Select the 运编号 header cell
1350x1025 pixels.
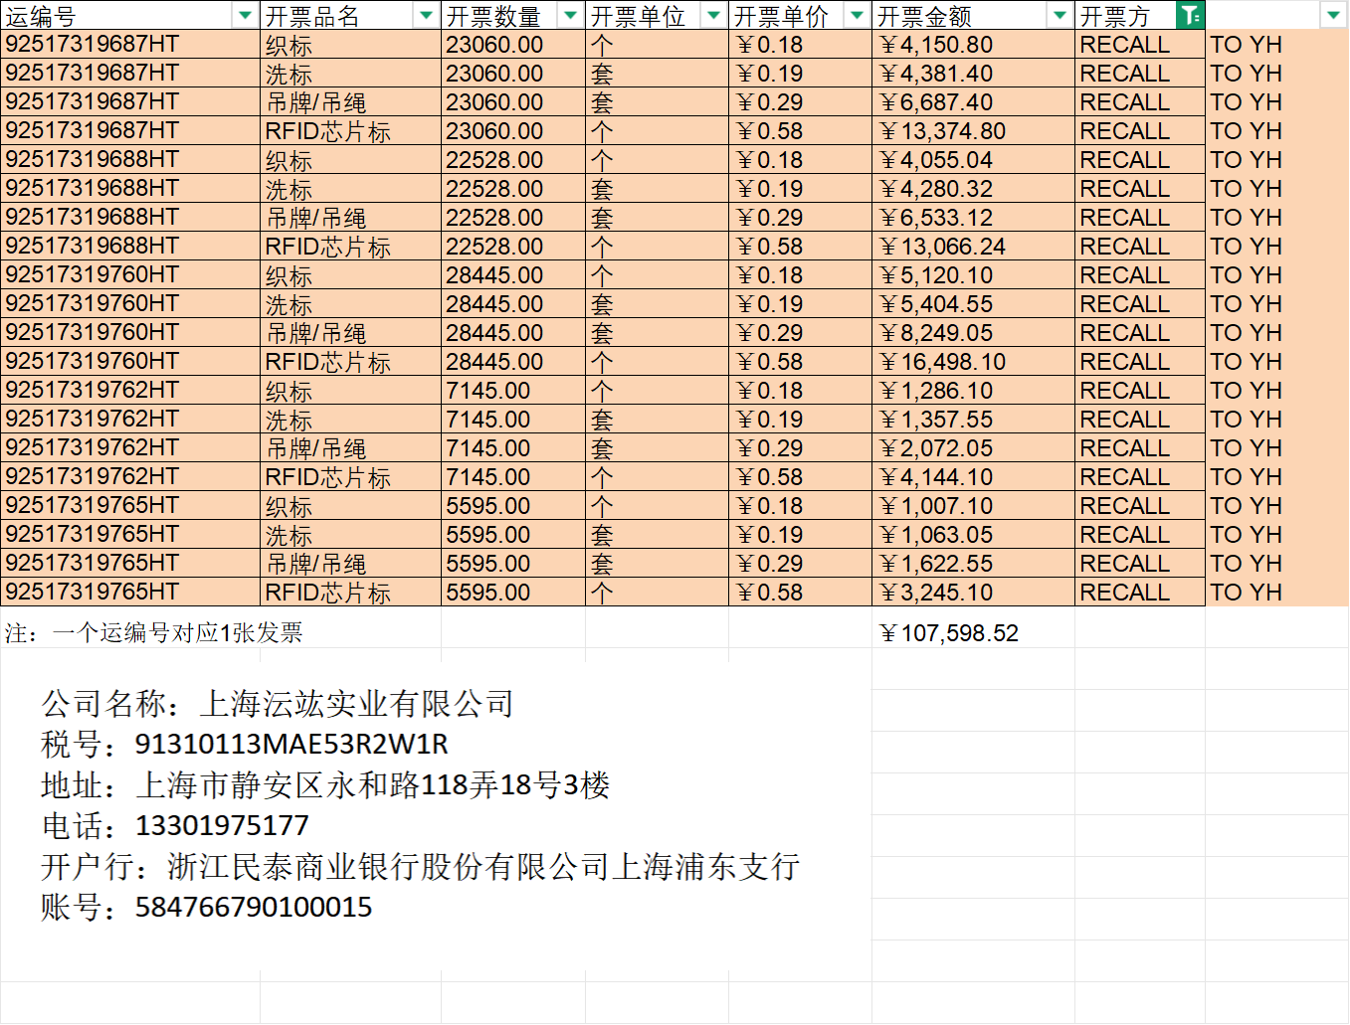tap(117, 16)
